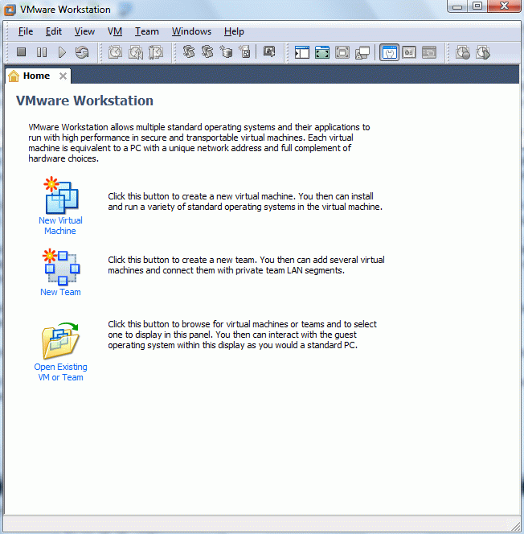Image resolution: width=524 pixels, height=534 pixels.
Task: Open Snapshot Manager with wrench-clock icon
Action: click(156, 52)
